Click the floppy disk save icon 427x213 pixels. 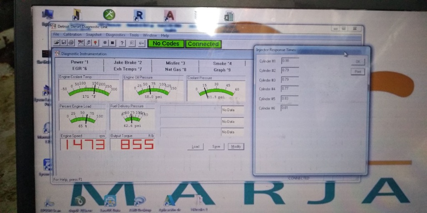pyautogui.click(x=64, y=43)
